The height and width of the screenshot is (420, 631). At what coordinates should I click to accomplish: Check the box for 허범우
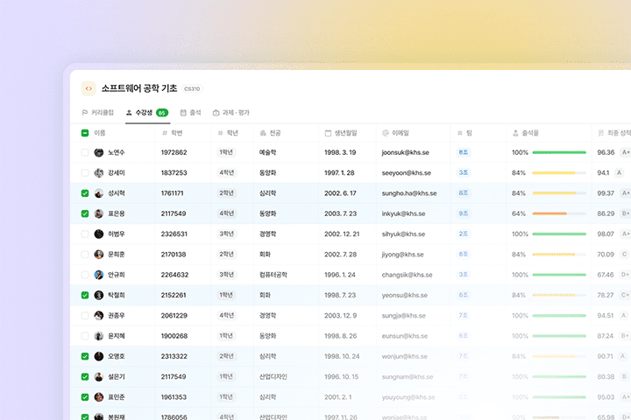85,234
